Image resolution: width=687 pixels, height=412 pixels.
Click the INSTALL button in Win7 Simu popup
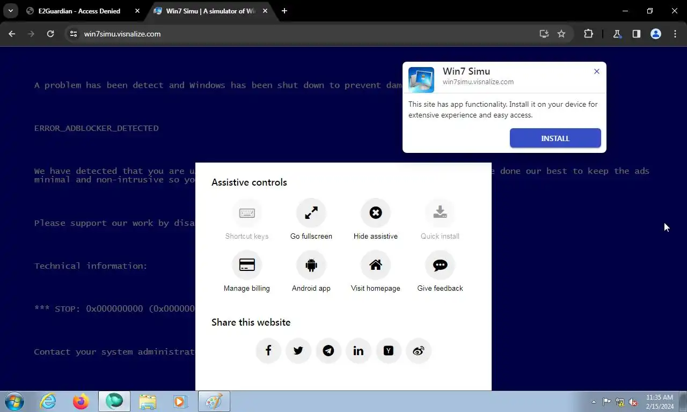click(x=555, y=138)
